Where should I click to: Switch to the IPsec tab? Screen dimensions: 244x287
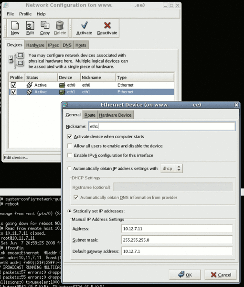pyautogui.click(x=53, y=45)
